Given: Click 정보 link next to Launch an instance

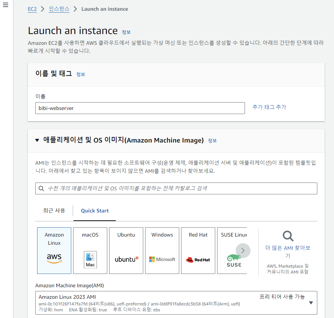Looking at the screenshot, I should pos(126,32).
